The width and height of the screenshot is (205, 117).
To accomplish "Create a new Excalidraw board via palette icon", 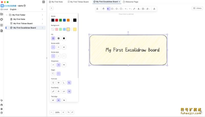I will (2, 20).
